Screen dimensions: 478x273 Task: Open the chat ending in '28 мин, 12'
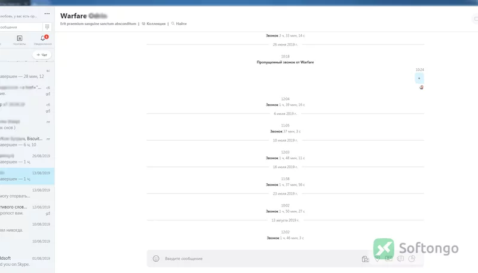pos(27,74)
